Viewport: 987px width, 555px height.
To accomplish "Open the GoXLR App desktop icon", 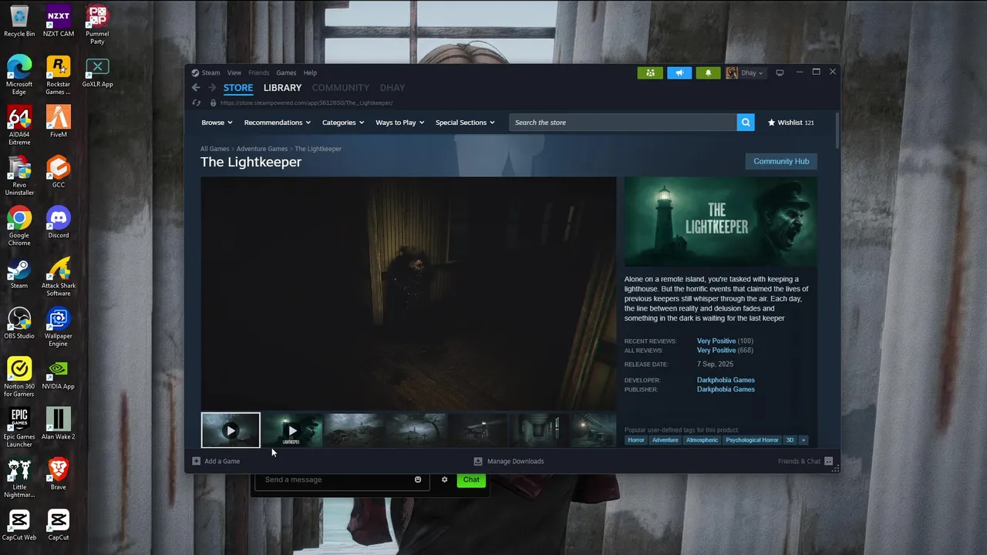I will (x=97, y=72).
